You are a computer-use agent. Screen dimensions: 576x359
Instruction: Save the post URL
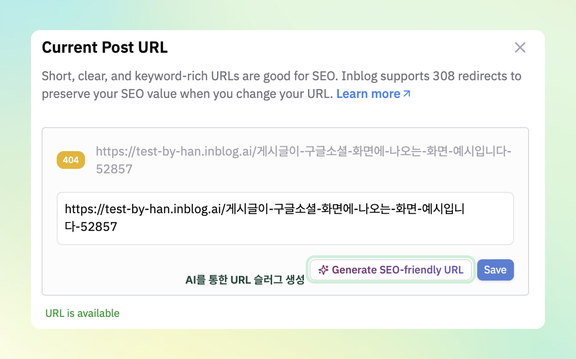495,270
